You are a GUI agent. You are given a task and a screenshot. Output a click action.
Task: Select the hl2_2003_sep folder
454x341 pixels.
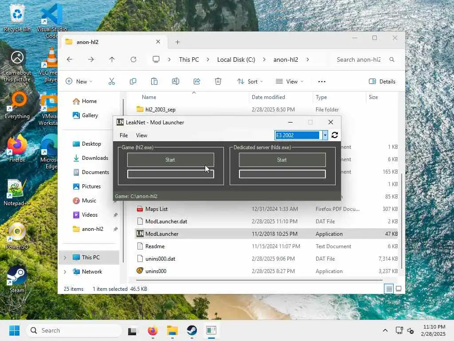tap(266, 110)
